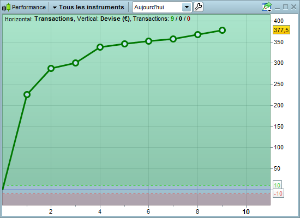Click the bold 10 on horizontal axis
The width and height of the screenshot is (300, 218).
click(246, 212)
